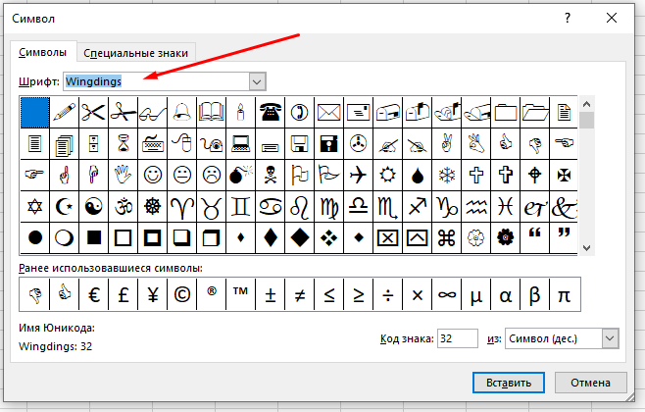This screenshot has height=412, width=645.
Task: Choose recently used division sign
Action: 388,294
